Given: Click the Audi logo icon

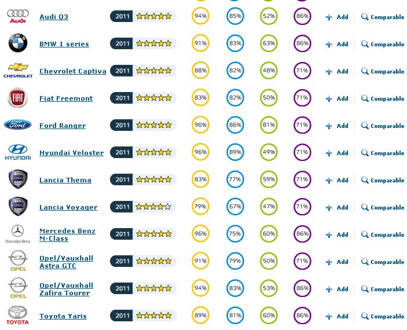Looking at the screenshot, I should [17, 16].
